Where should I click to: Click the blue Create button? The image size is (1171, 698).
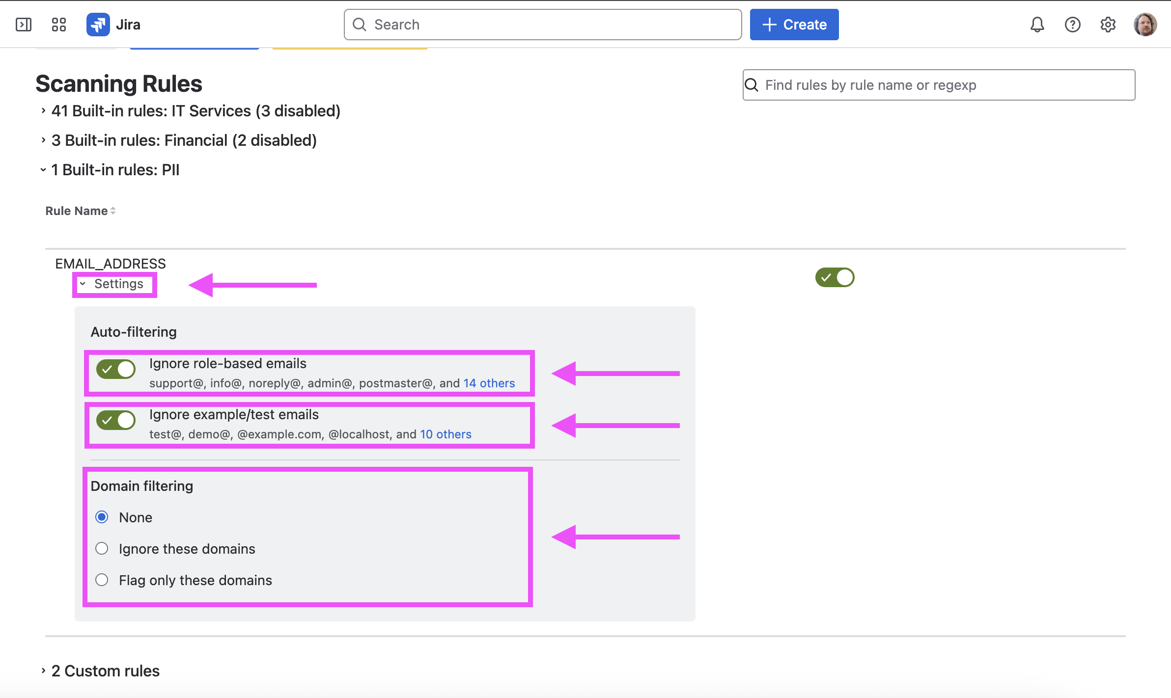click(794, 25)
